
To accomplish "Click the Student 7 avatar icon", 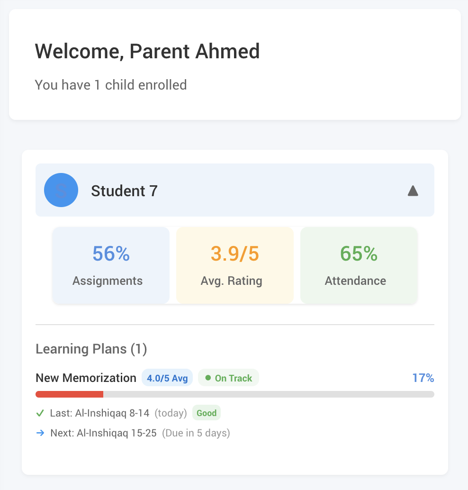I will coord(61,190).
